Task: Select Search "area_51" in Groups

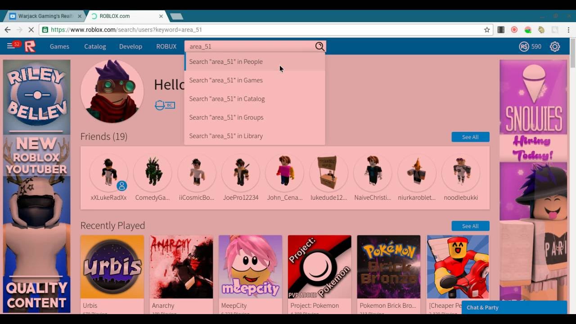Action: pyautogui.click(x=255, y=117)
